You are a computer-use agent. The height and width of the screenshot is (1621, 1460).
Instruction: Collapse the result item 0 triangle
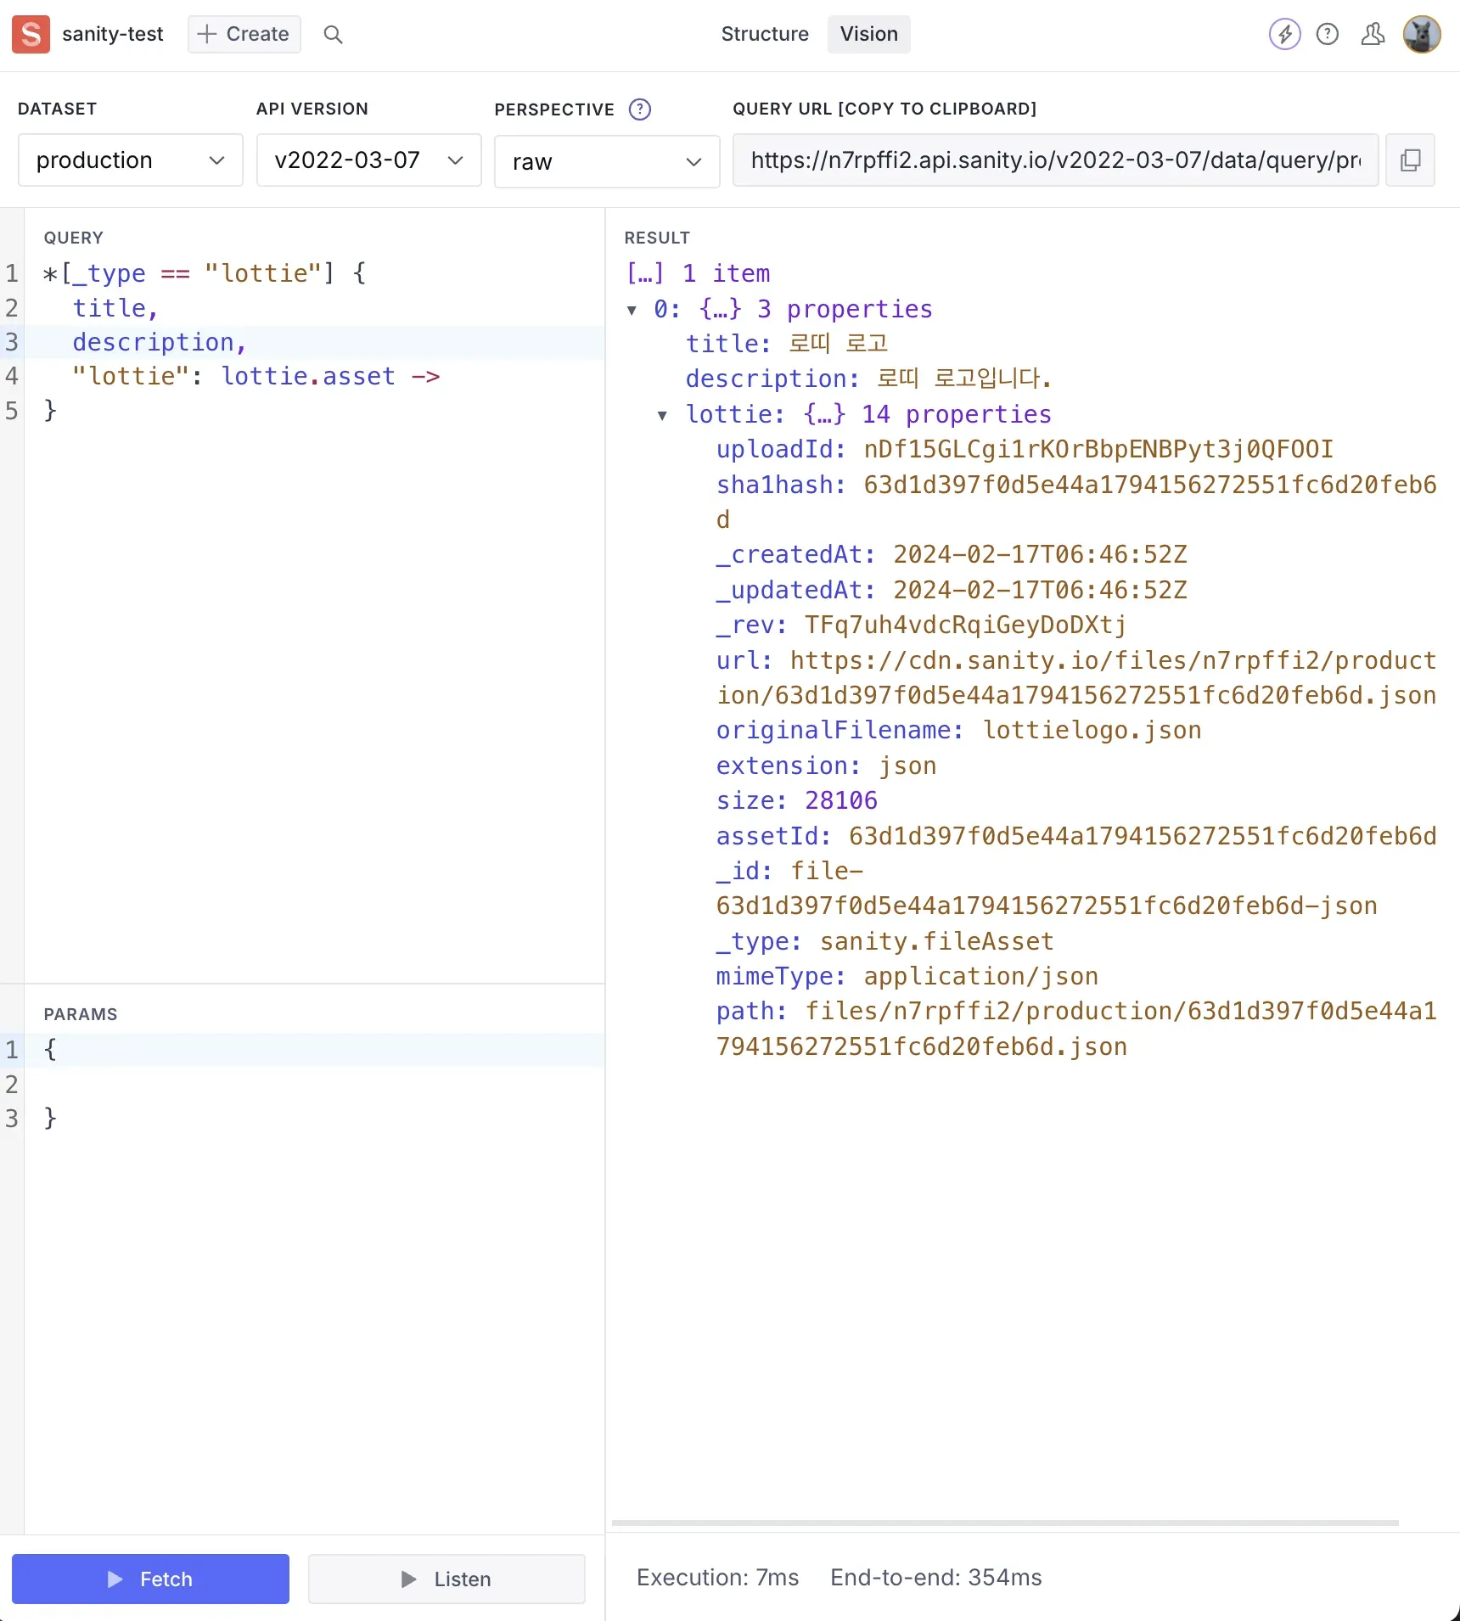[x=632, y=310]
